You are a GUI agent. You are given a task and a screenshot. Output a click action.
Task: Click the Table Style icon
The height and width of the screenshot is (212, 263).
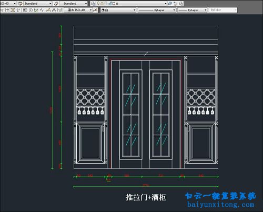(x=21, y=4)
